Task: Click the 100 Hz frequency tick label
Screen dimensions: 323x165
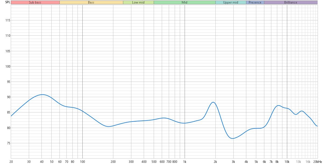Action: pyautogui.click(x=82, y=162)
